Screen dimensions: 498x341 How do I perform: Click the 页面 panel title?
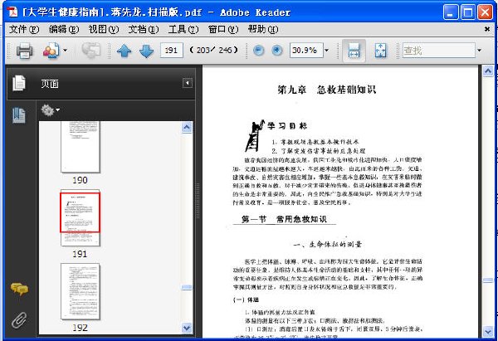click(50, 84)
